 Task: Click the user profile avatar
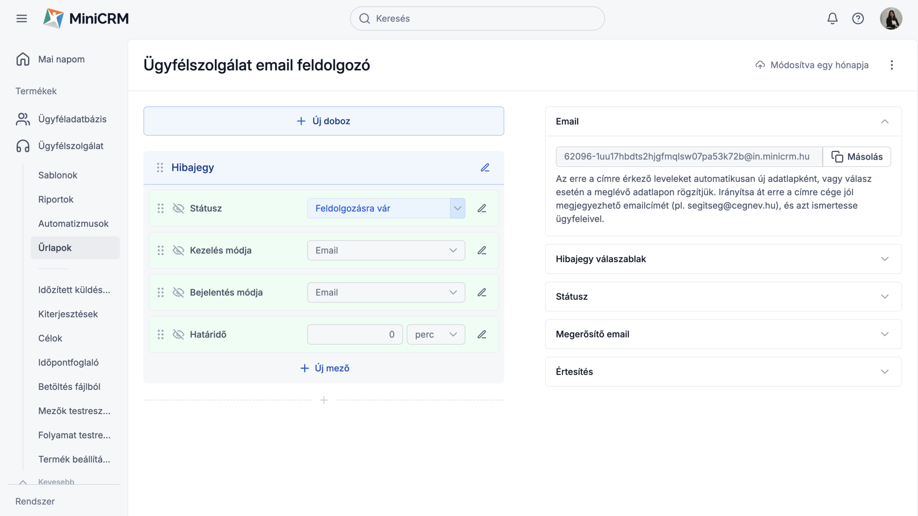click(x=891, y=18)
